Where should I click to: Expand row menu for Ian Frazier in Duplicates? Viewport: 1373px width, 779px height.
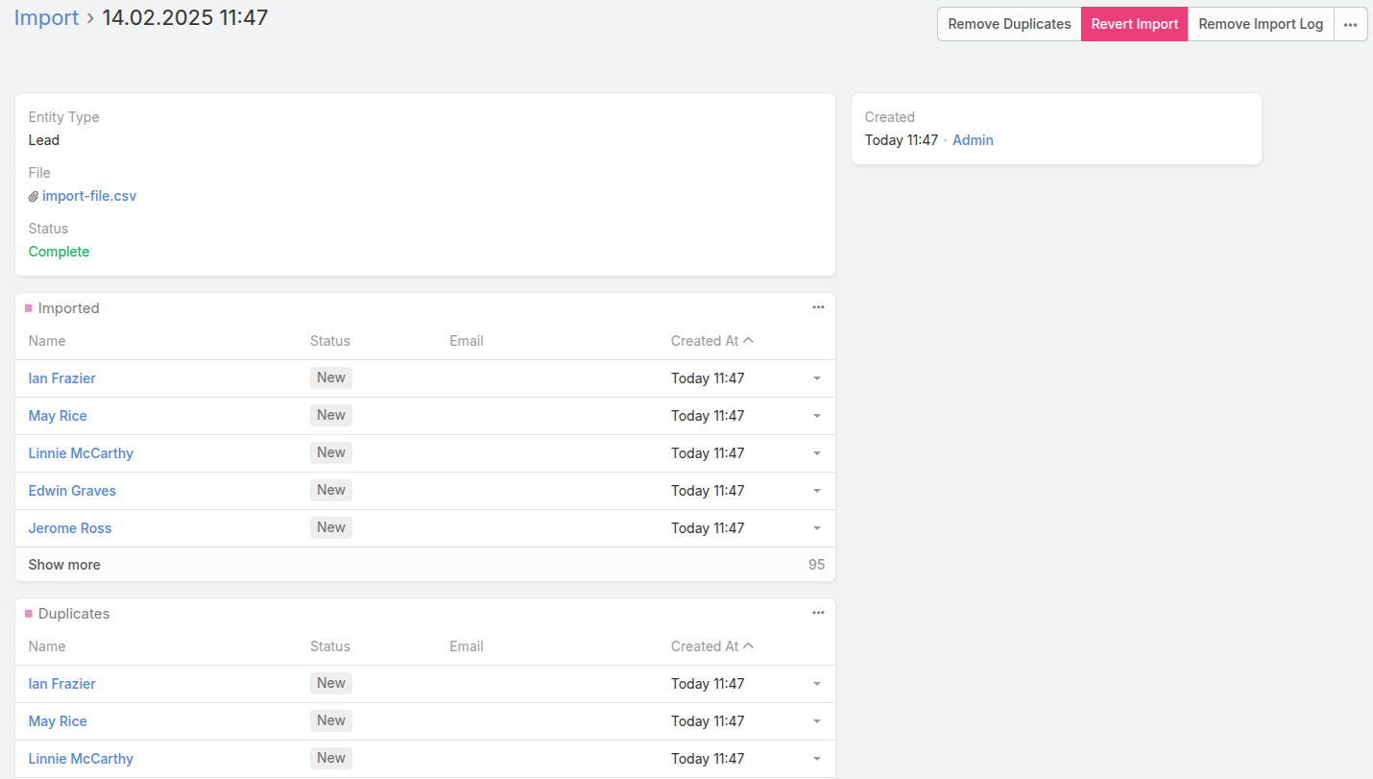(817, 684)
